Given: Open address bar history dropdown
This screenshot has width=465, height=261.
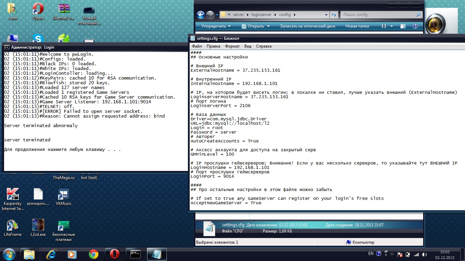Looking at the screenshot, I should (326, 15).
